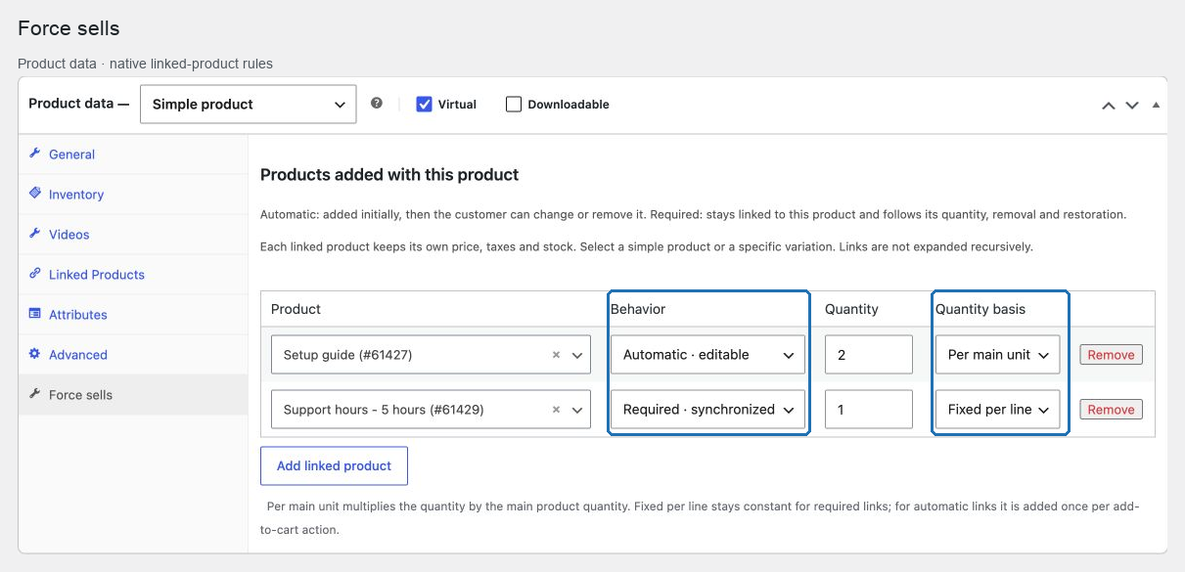Viewport: 1185px width, 572px height.
Task: Click the Quantity basis column header
Action: [x=980, y=309]
